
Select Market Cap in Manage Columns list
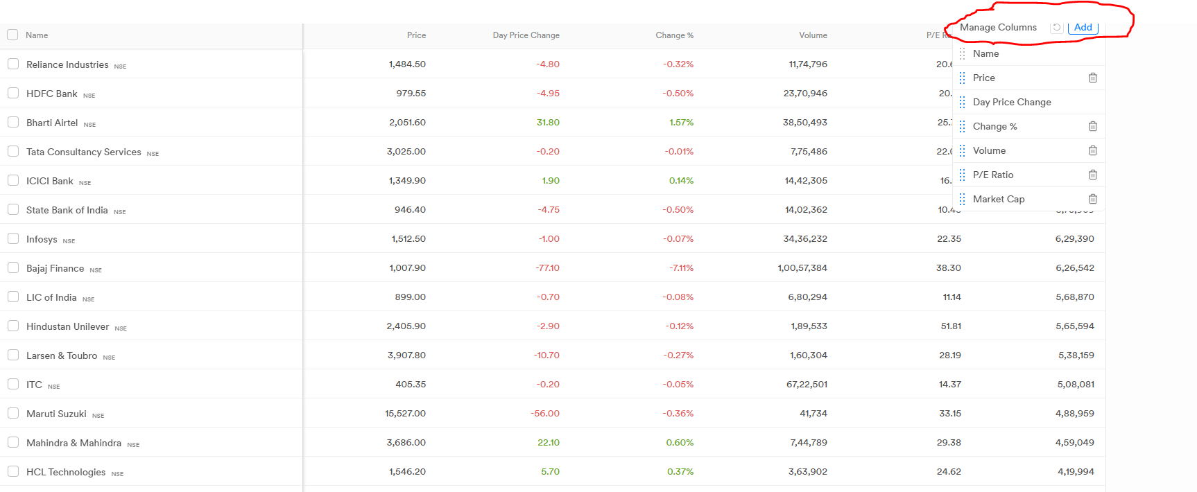click(998, 199)
